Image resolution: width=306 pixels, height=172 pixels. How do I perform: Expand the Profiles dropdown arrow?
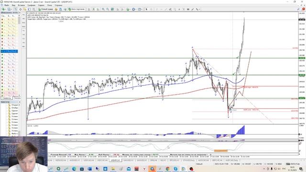point(11,9)
